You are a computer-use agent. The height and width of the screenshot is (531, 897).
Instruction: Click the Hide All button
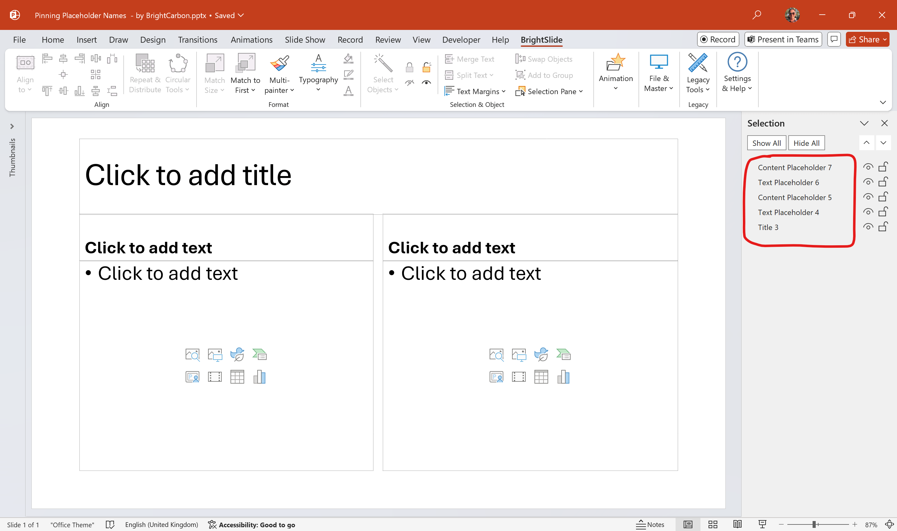click(x=807, y=143)
